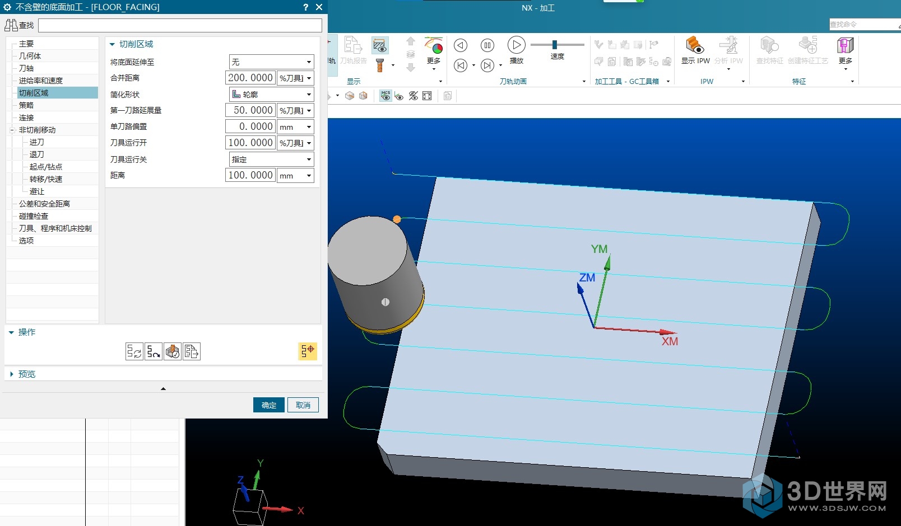This screenshot has width=901, height=526.
Task: Open the Merge Distance unit dropdown
Action: (x=295, y=78)
